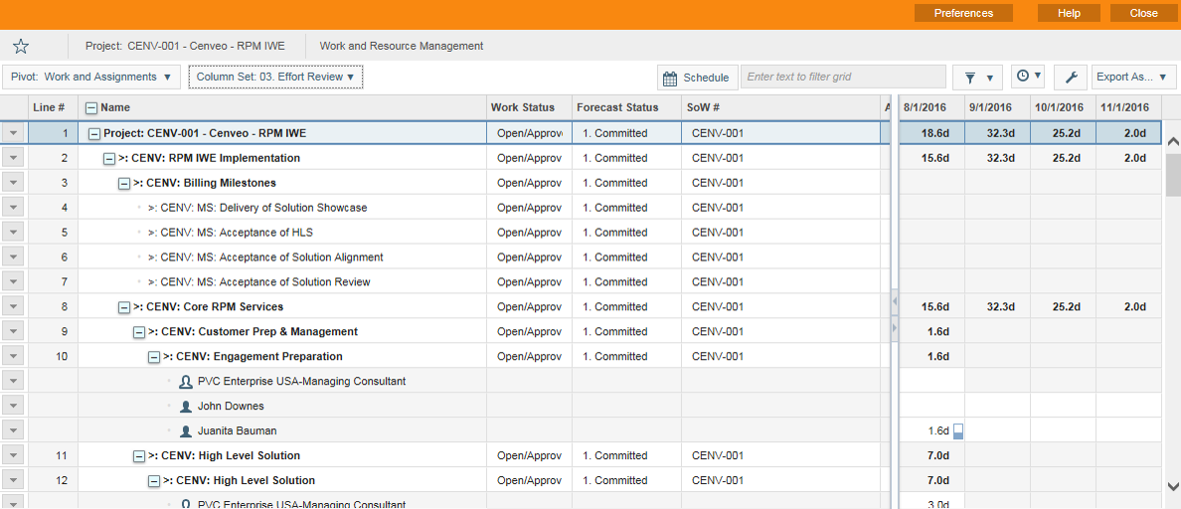Open row menu arrow for line 11
This screenshot has height=509, width=1181.
(x=14, y=456)
